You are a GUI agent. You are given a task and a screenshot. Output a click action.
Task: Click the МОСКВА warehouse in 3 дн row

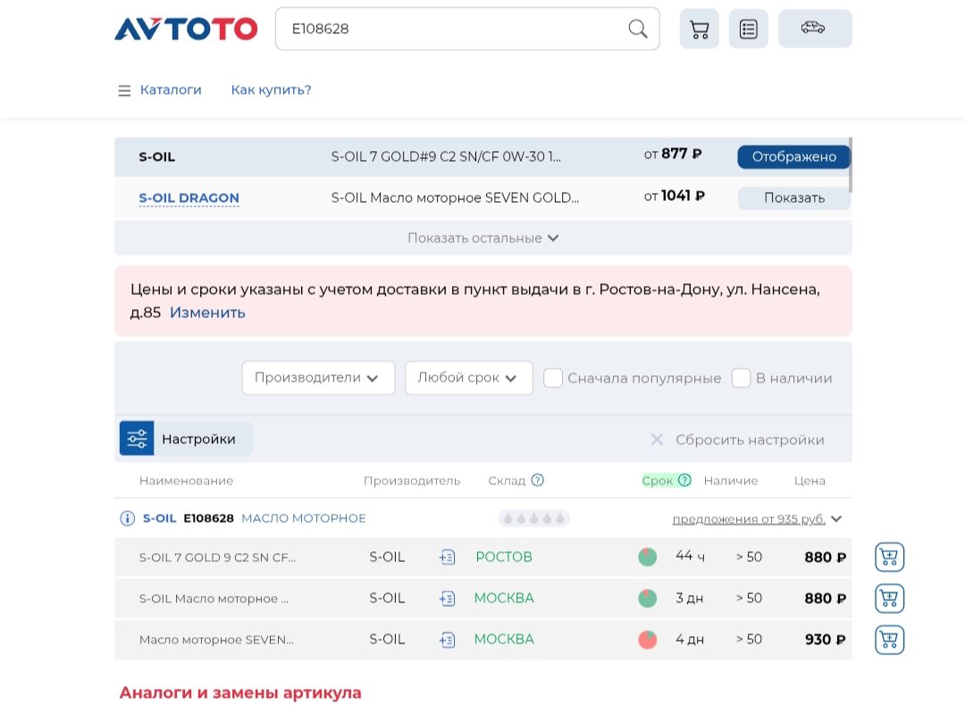click(x=503, y=598)
